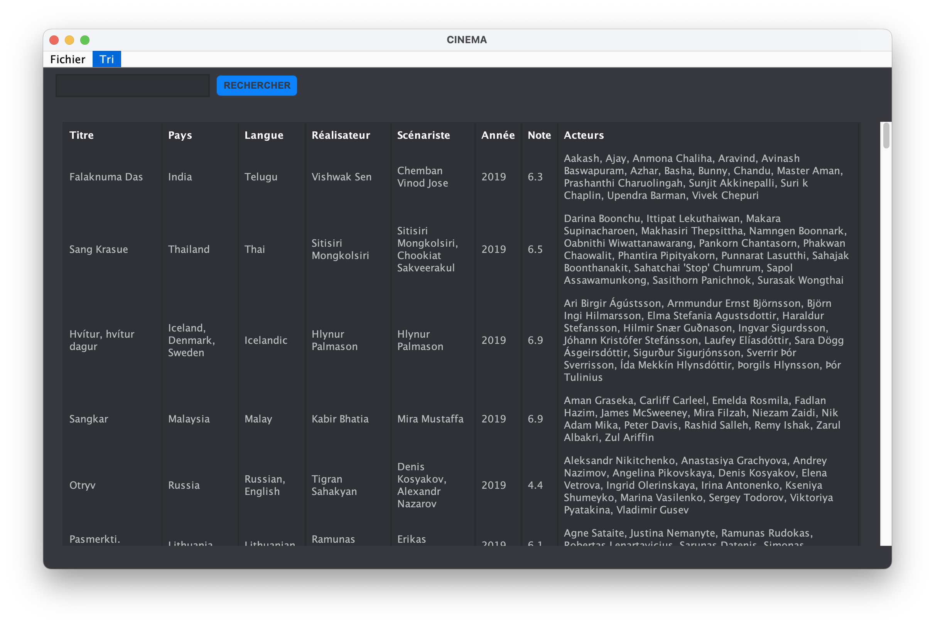Select the Otryv title cell
The height and width of the screenshot is (626, 935).
tap(82, 485)
